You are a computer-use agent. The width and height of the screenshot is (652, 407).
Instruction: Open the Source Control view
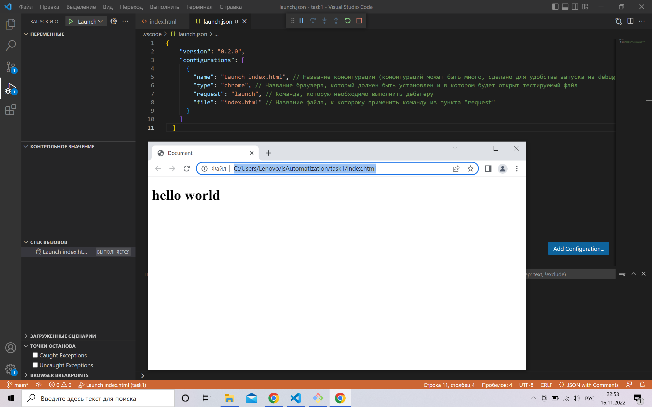[10, 67]
